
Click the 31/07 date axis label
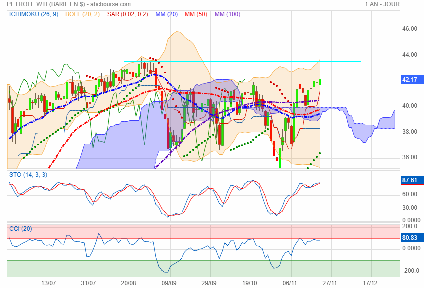pyautogui.click(x=88, y=283)
